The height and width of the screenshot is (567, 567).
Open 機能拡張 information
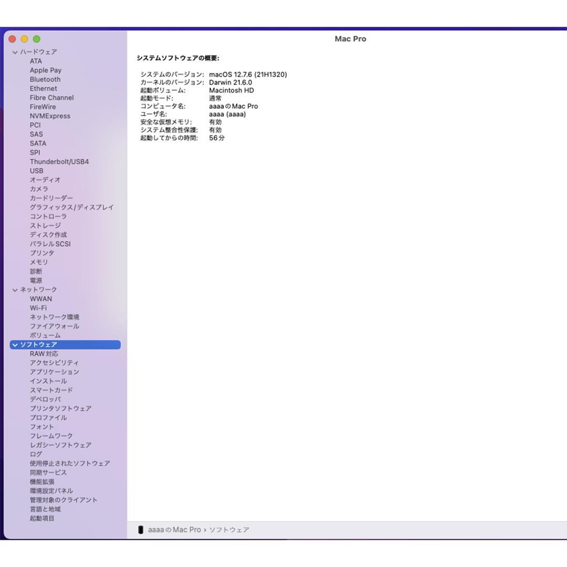[42, 481]
